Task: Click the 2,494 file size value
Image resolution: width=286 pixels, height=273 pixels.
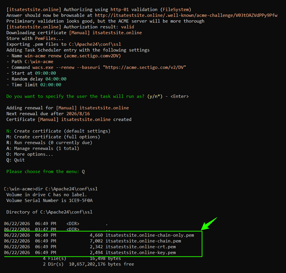Action: tap(96, 253)
